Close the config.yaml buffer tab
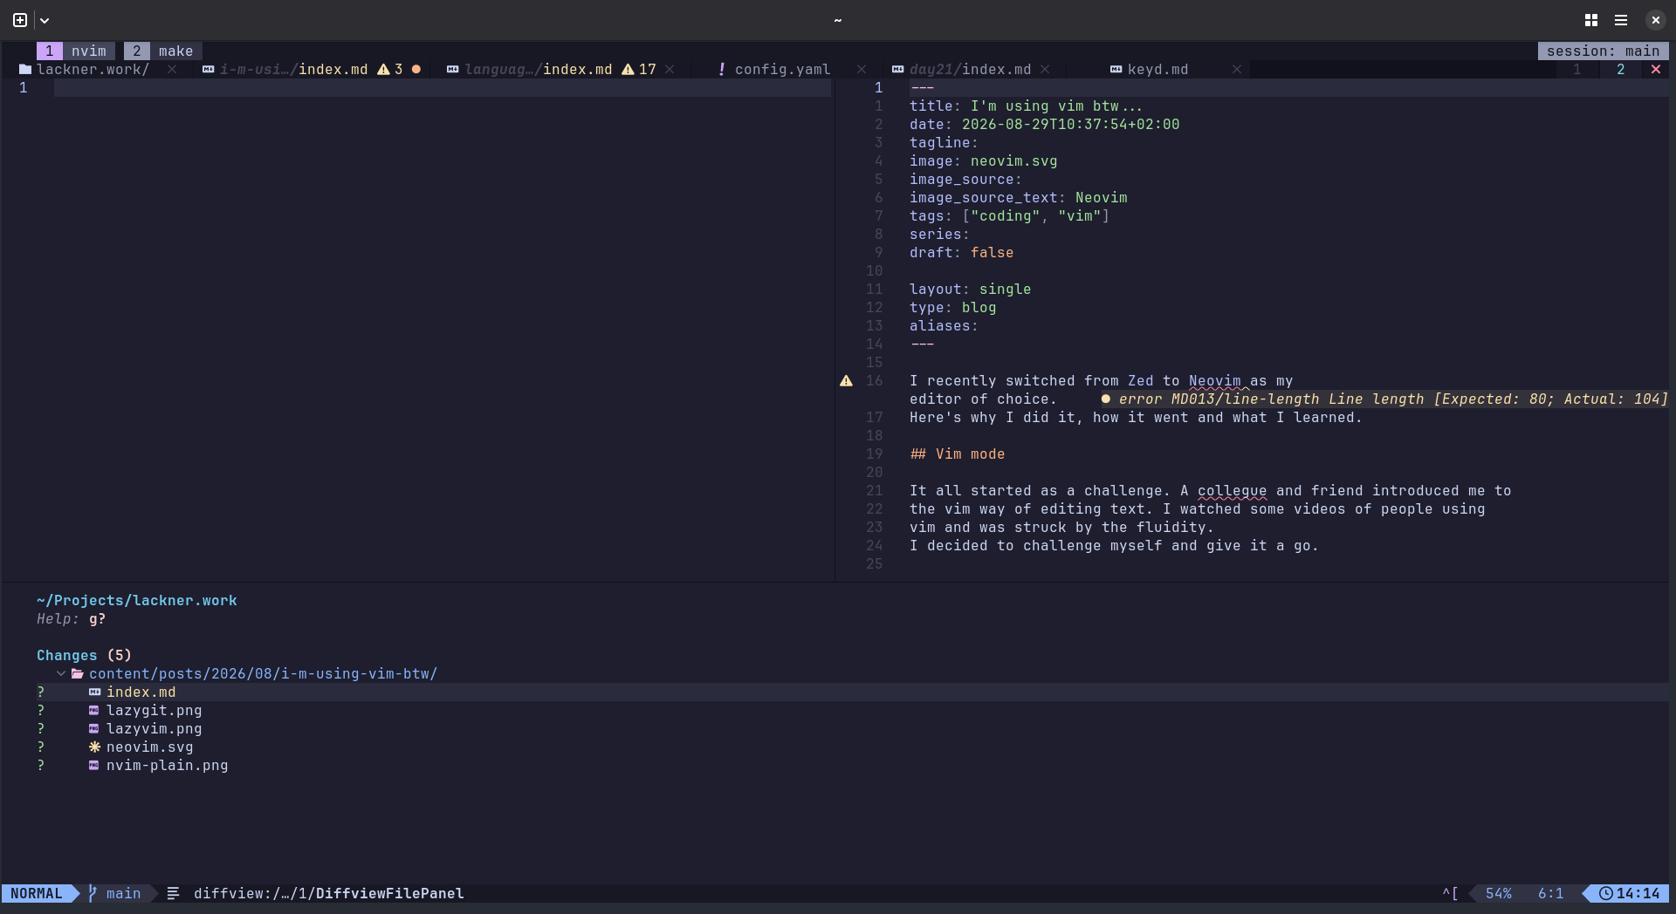Viewport: 1676px width, 914px height. [862, 69]
